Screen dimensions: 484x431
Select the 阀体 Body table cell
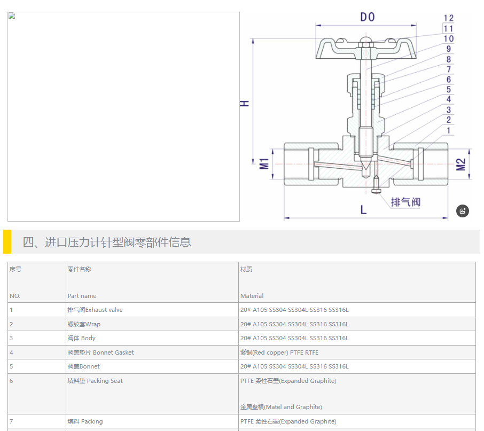(82, 338)
